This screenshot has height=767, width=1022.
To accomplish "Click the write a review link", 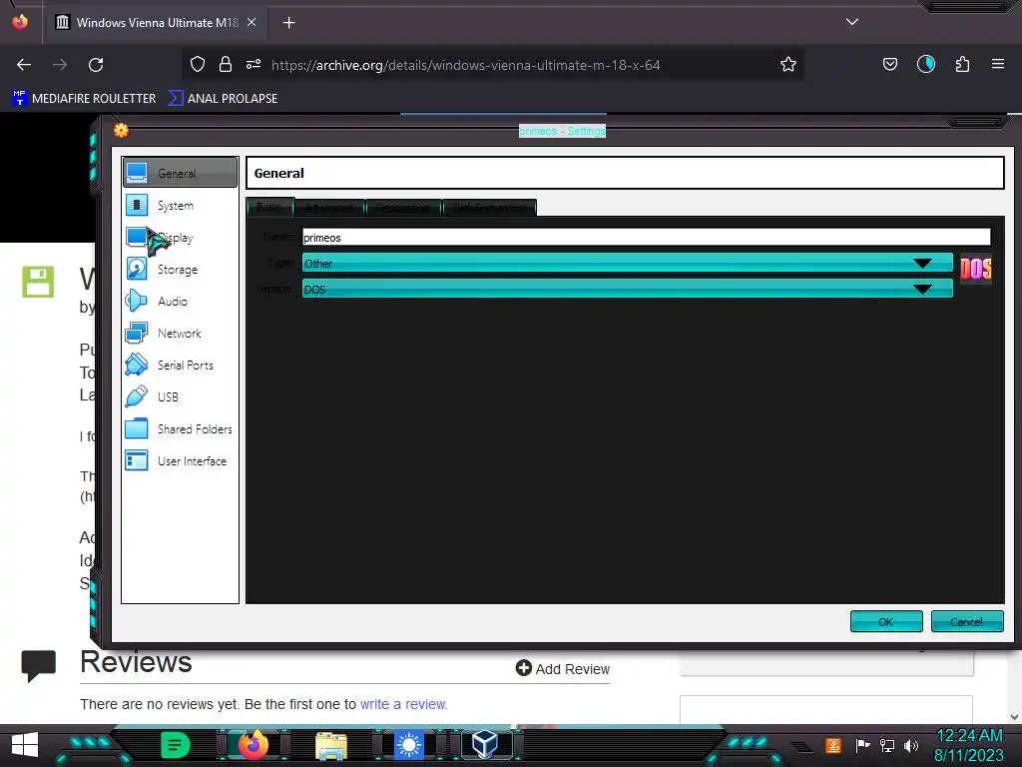I will [403, 704].
